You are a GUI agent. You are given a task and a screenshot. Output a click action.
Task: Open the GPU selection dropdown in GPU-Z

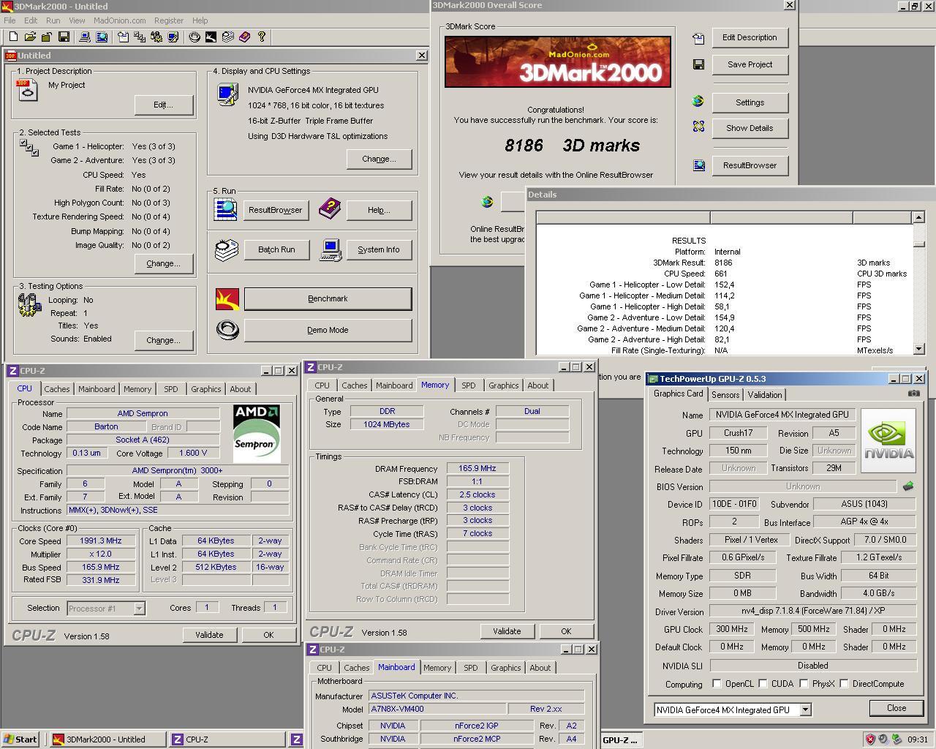pos(805,710)
